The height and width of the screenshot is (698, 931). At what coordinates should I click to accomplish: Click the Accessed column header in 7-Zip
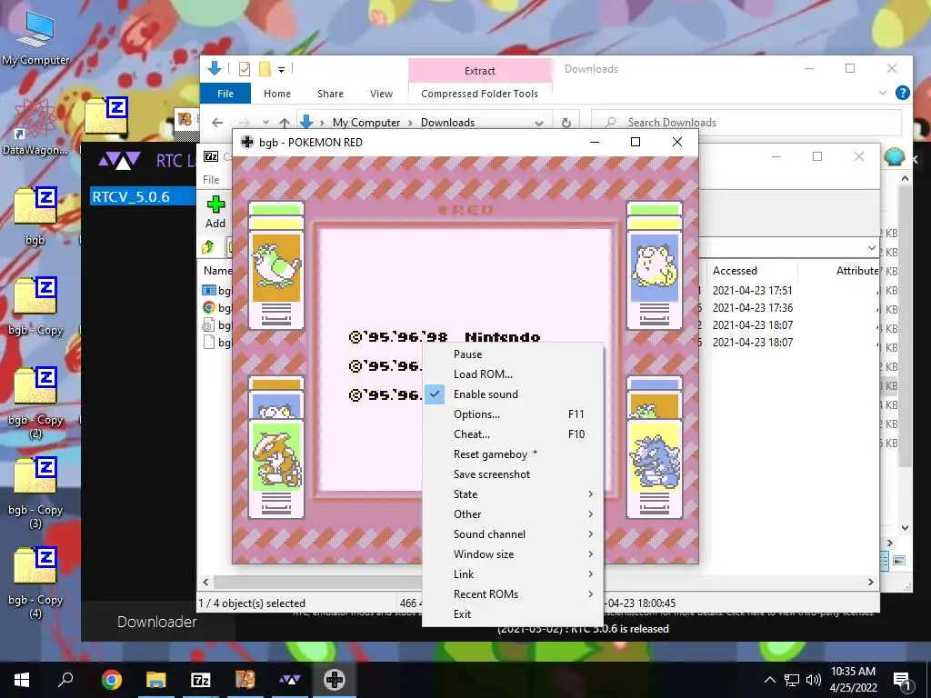735,271
